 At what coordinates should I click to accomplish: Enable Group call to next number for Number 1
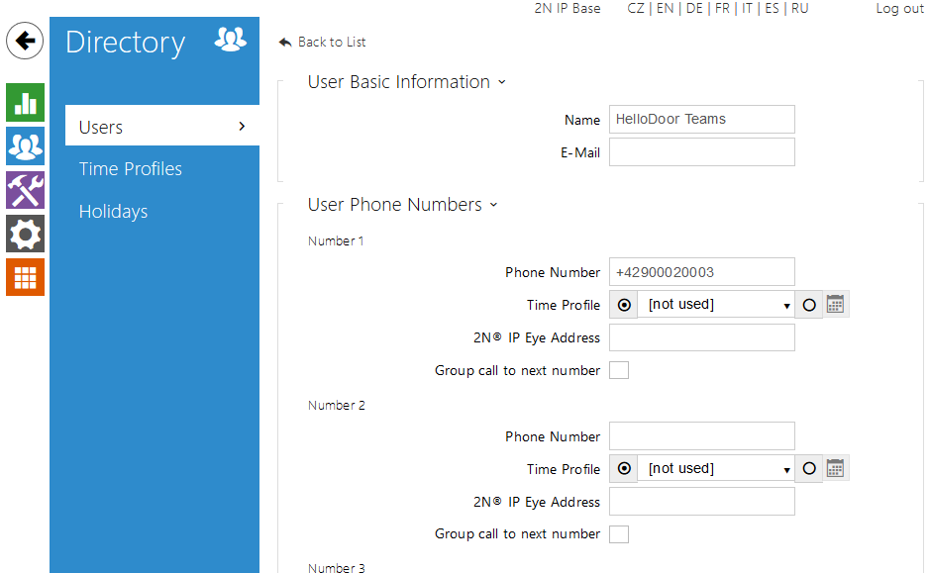[619, 371]
